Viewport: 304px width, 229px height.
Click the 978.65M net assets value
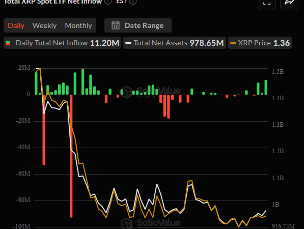(x=207, y=43)
